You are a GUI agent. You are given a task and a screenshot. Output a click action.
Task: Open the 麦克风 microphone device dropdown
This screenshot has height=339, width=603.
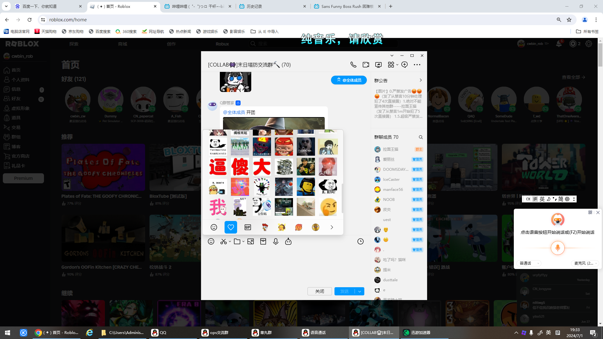(586, 263)
